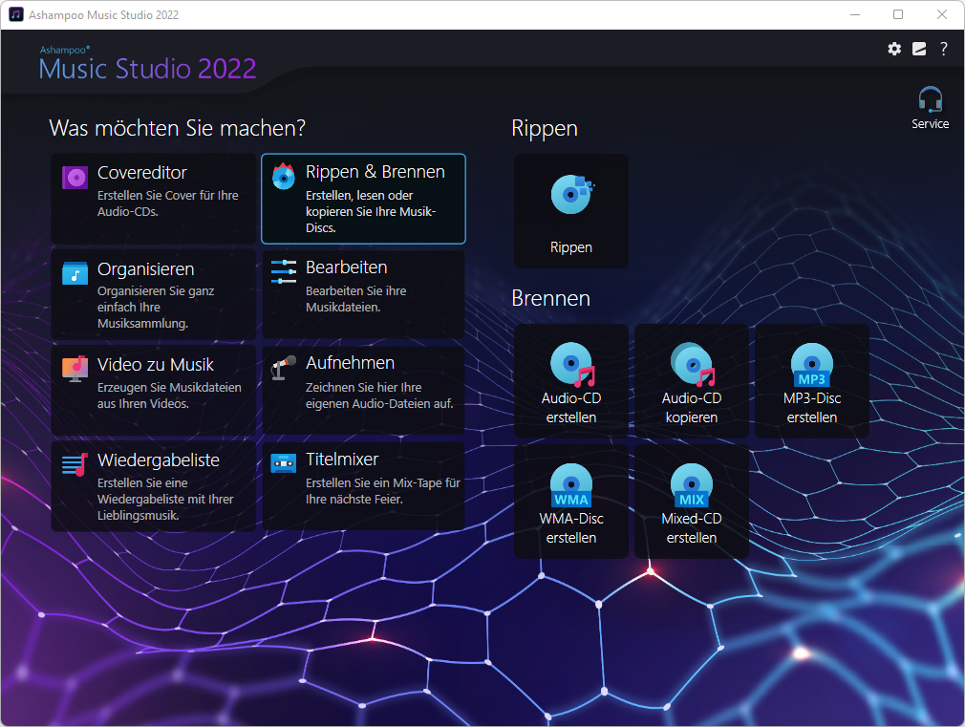Click the Mixed-CD MIX disc icon
The height and width of the screenshot is (727, 965).
[x=692, y=485]
